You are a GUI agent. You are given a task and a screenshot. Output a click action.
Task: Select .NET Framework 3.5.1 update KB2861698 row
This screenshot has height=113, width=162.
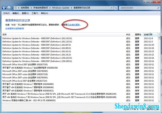coord(80,97)
